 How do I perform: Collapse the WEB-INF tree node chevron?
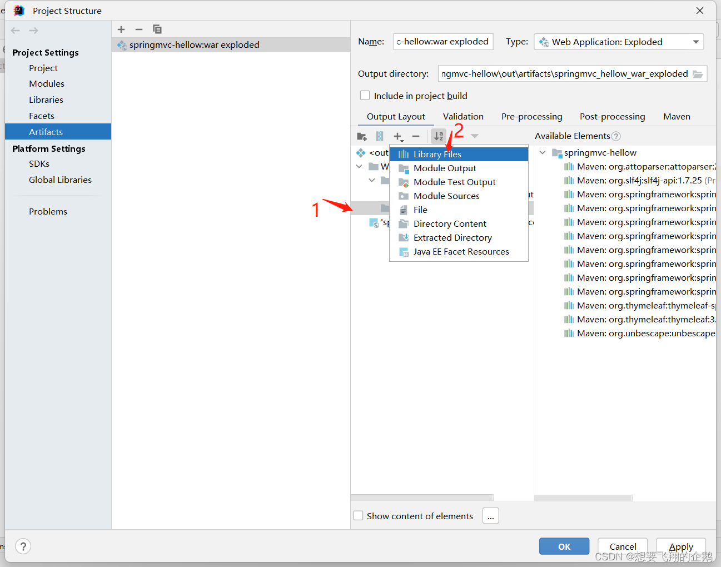359,167
